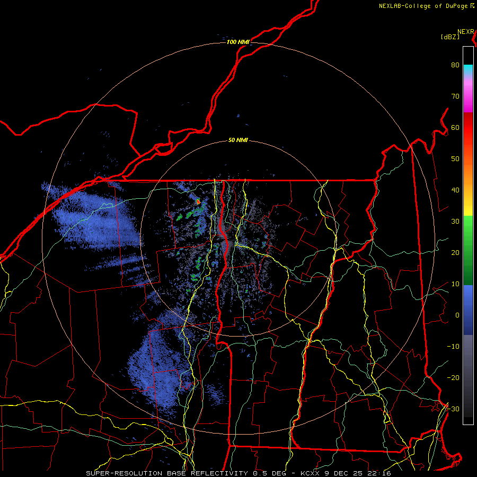Click the dBZ units label above colorbar
477x477 pixels.
[450, 37]
